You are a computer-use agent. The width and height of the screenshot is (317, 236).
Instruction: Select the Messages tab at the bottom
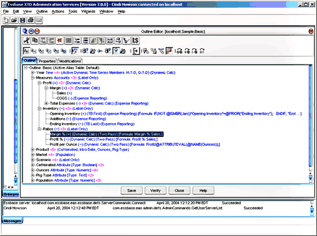click(12, 221)
